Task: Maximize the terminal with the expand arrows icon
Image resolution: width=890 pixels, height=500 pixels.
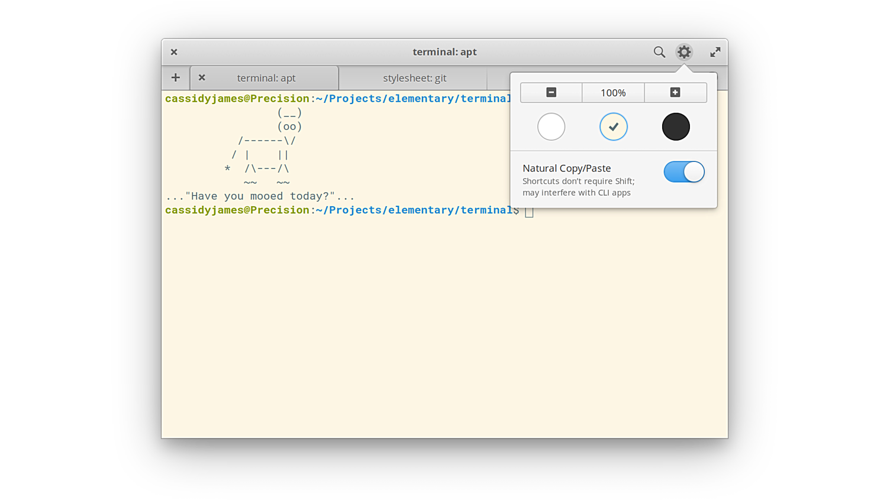Action: tap(715, 52)
